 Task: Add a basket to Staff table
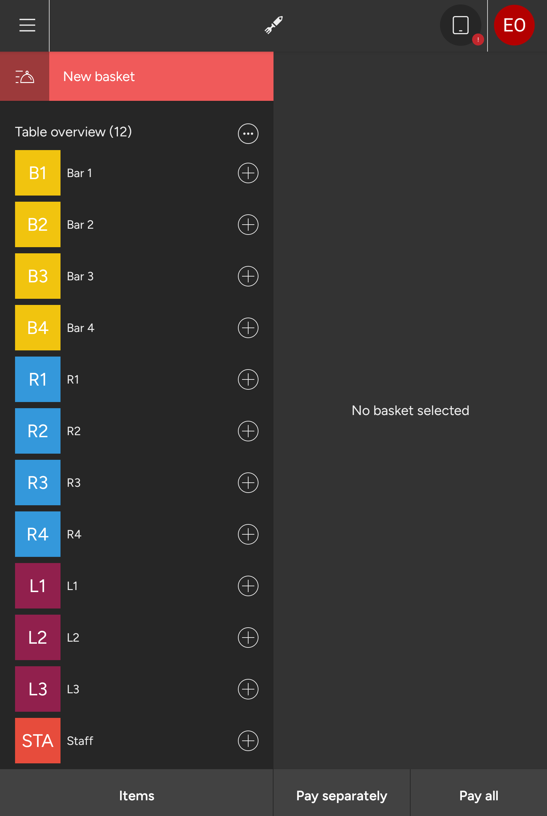(248, 741)
